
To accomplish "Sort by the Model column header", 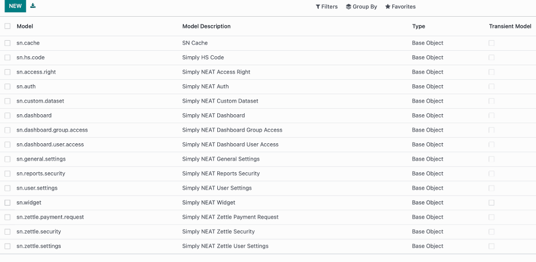I will coord(25,26).
